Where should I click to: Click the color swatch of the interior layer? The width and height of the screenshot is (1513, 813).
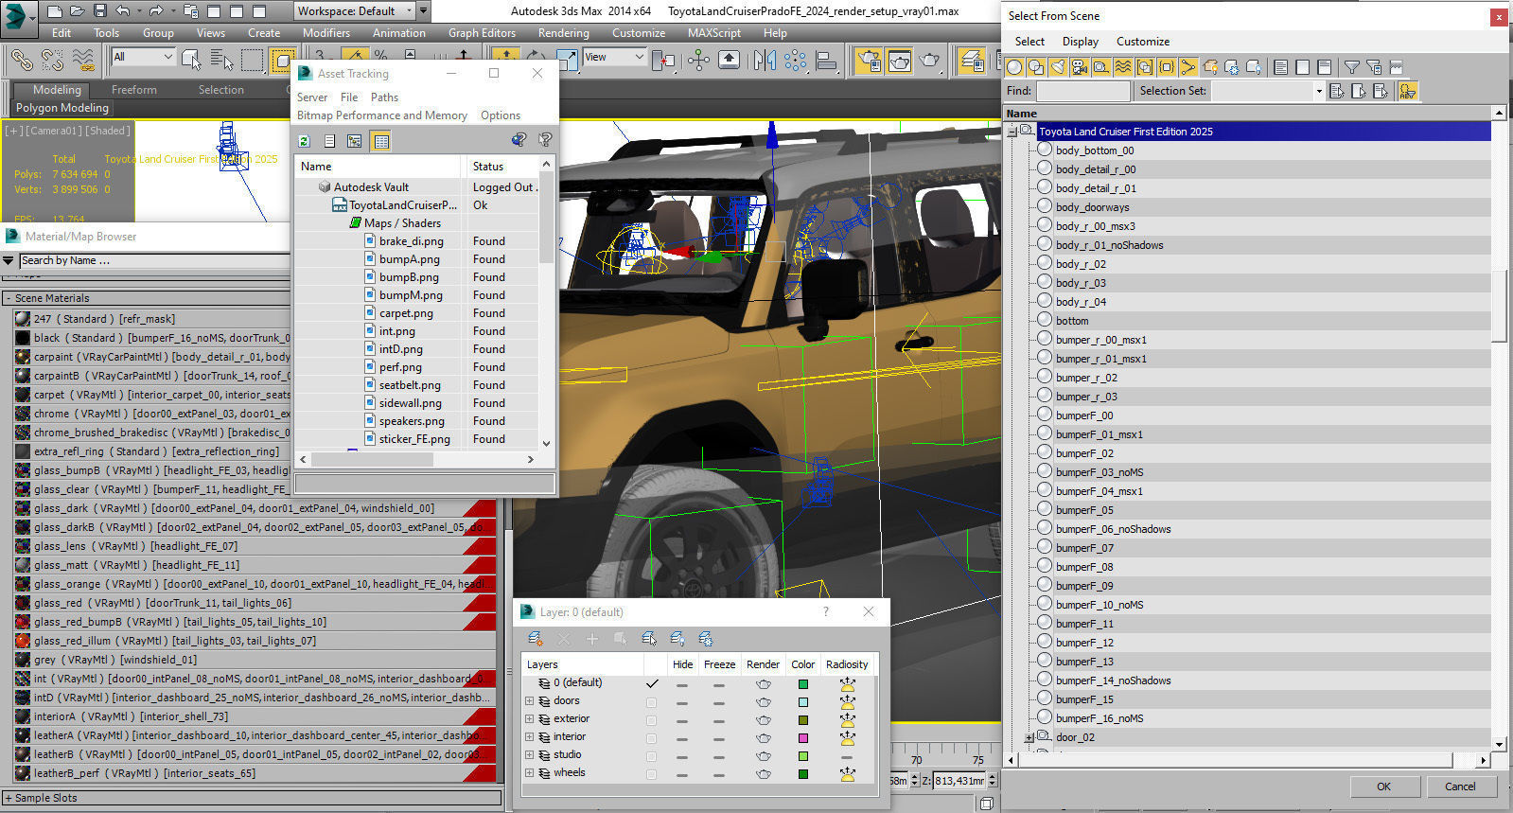coord(803,737)
